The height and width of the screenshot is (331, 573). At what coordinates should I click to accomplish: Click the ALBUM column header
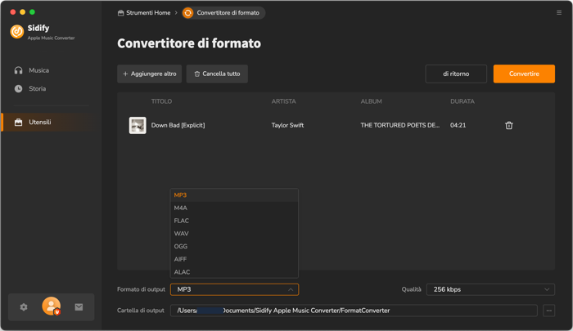(372, 101)
